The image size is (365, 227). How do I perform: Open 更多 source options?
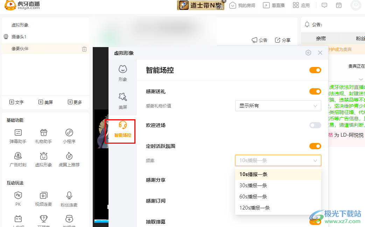click(x=75, y=102)
